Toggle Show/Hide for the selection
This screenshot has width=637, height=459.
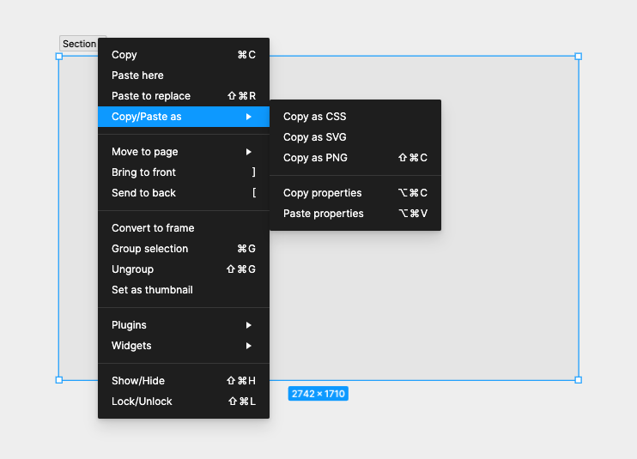point(184,381)
